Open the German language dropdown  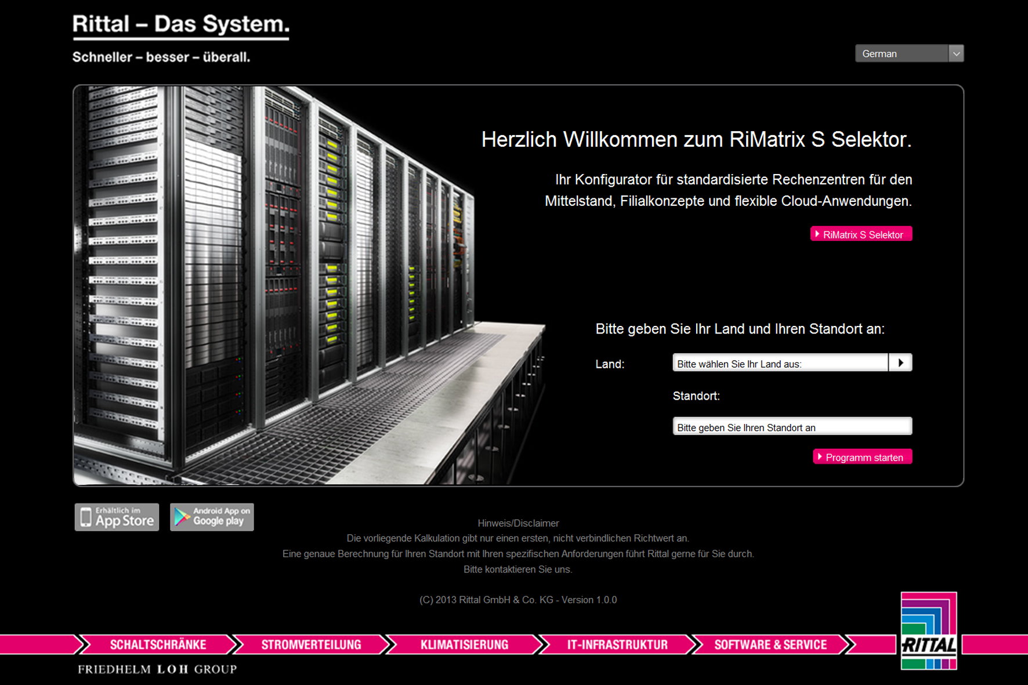909,53
